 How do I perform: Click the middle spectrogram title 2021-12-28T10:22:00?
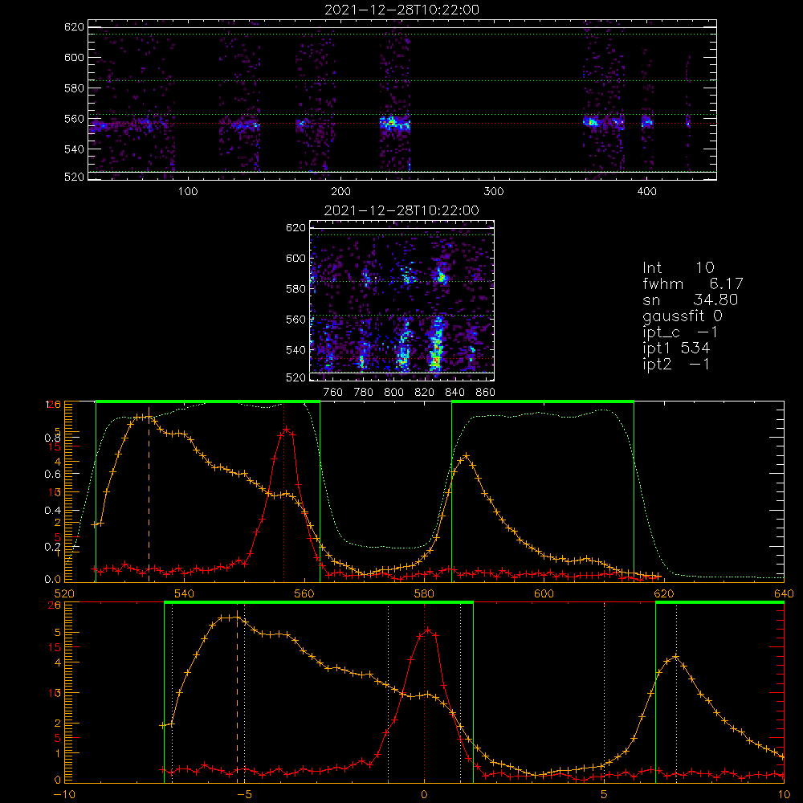pyautogui.click(x=401, y=210)
